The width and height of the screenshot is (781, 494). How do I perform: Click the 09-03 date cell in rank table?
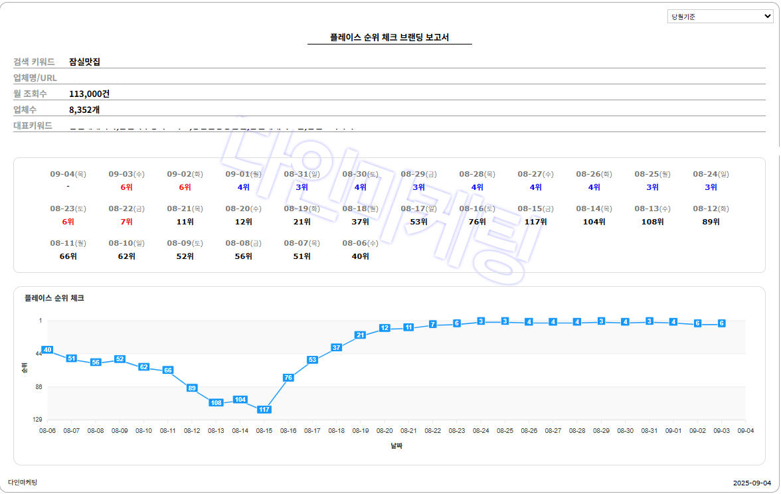126,175
